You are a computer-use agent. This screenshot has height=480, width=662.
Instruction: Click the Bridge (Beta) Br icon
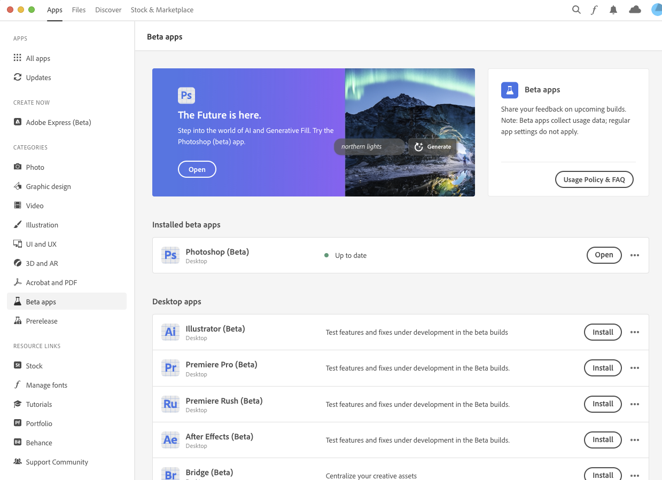[170, 474]
